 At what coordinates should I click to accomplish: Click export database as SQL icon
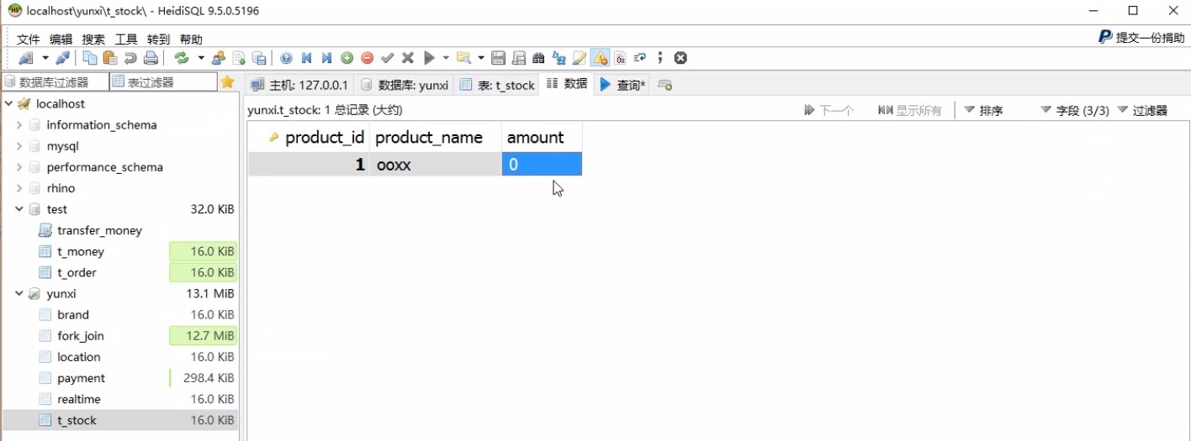point(260,58)
